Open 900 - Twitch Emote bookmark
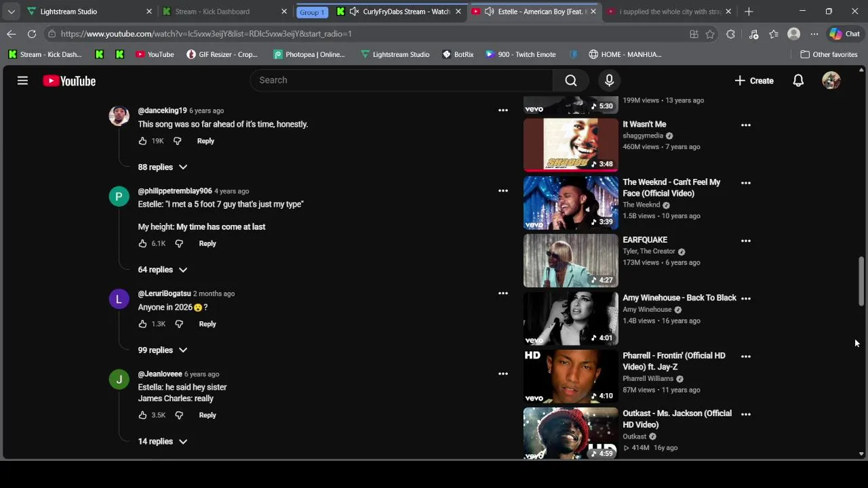Image resolution: width=868 pixels, height=488 pixels. point(520,54)
